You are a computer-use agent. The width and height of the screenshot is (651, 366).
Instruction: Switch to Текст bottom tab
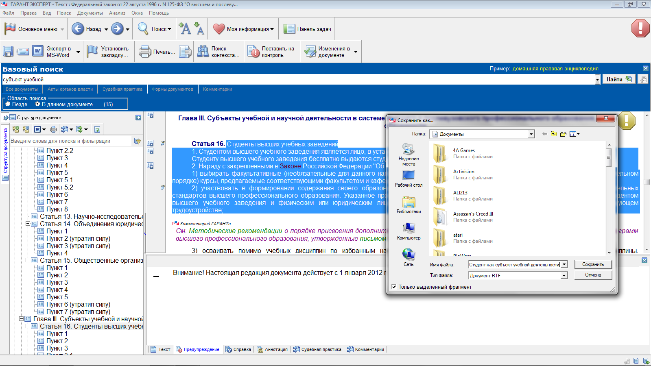coord(160,349)
